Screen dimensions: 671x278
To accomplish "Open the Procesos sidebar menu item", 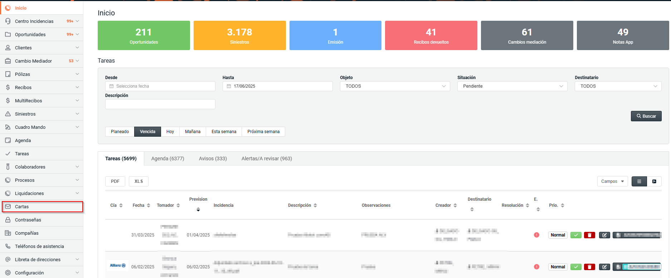I will pos(42,180).
